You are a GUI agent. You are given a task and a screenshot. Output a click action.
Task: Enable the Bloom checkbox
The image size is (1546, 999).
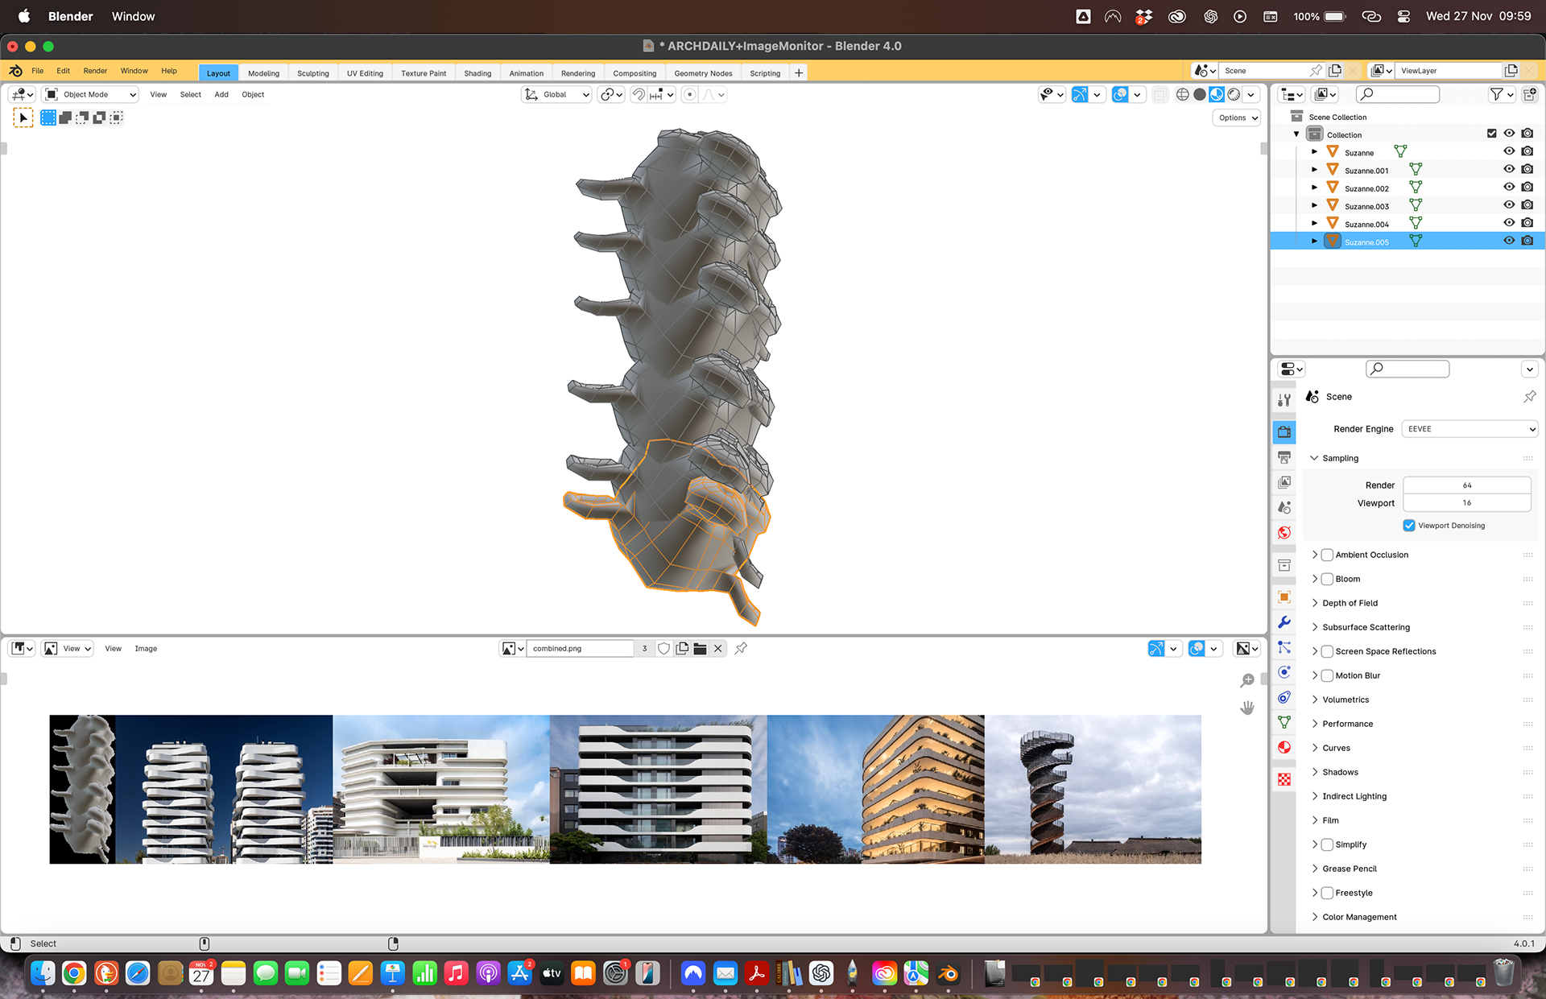pyautogui.click(x=1327, y=579)
